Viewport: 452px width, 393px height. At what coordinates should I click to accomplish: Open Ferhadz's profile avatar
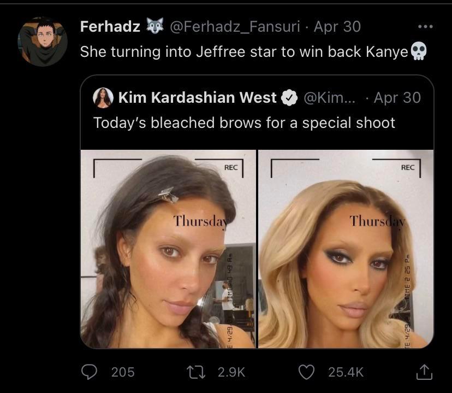[43, 41]
